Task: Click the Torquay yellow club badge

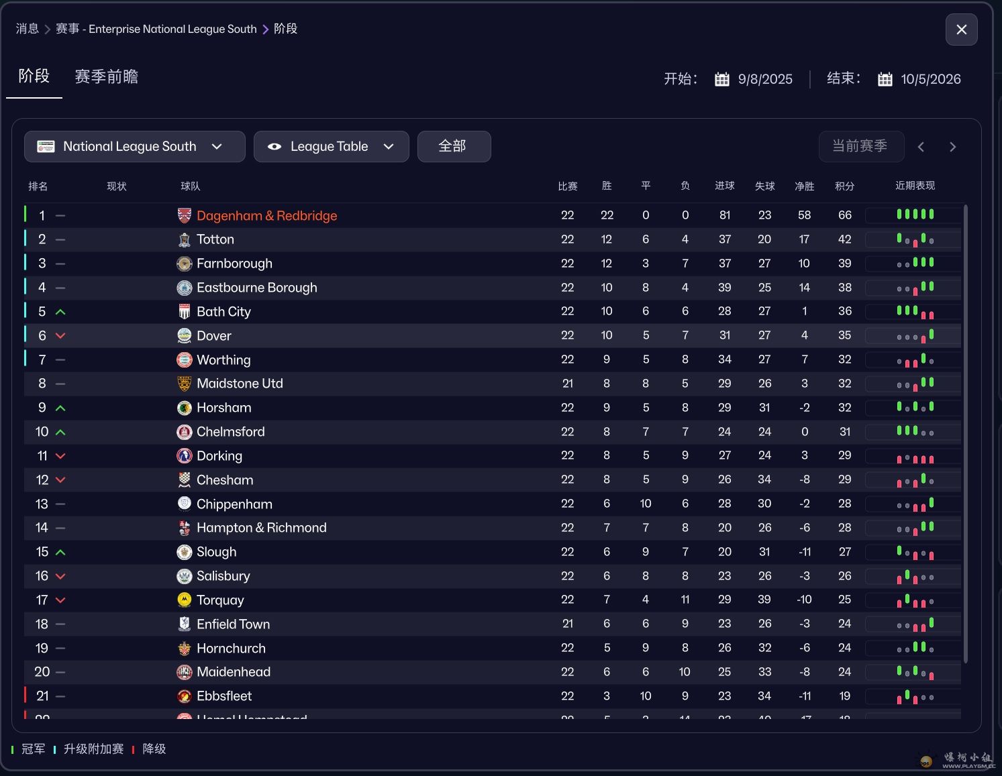Action: pos(184,600)
